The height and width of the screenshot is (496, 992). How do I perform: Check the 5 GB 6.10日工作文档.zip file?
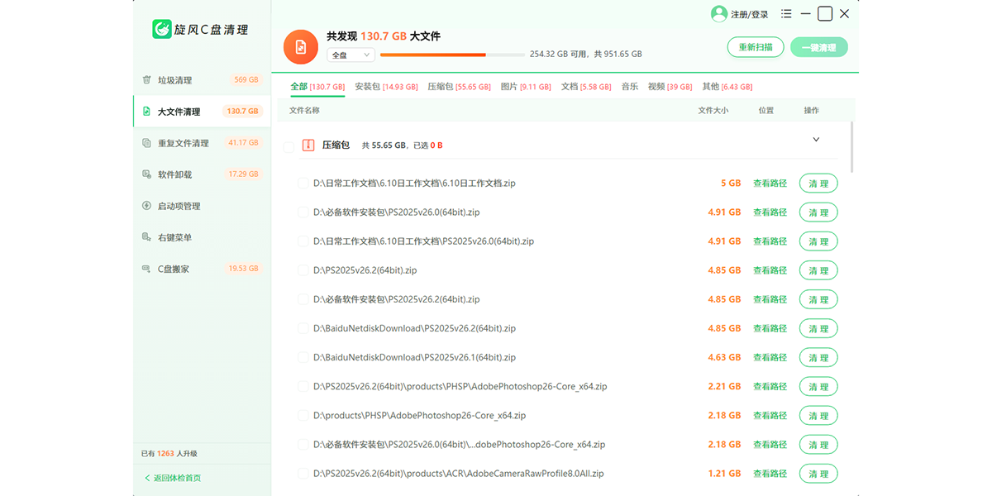click(x=303, y=184)
